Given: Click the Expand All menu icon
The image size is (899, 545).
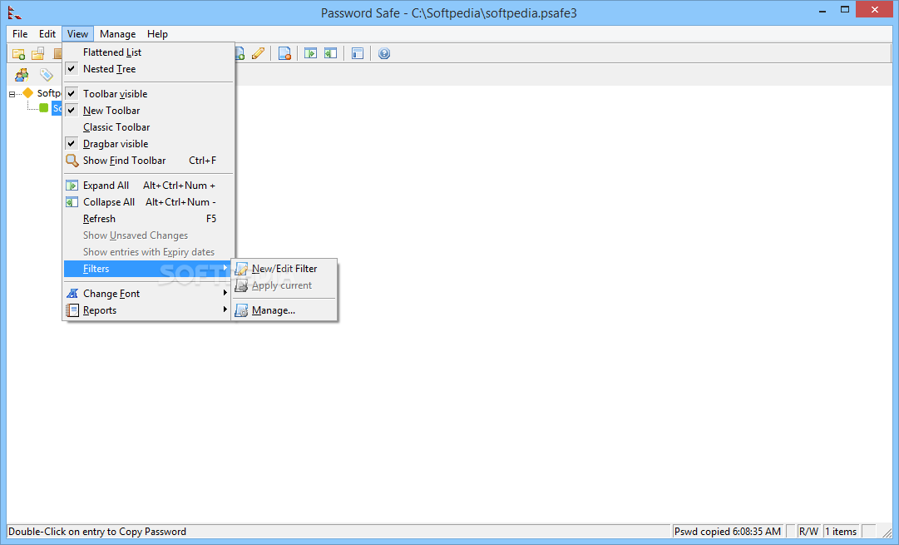Looking at the screenshot, I should (72, 186).
